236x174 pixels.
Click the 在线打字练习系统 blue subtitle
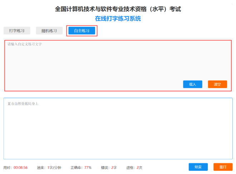pyautogui.click(x=118, y=18)
